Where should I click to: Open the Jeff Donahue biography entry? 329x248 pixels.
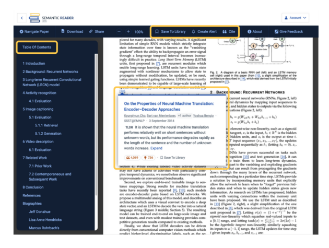click(x=40, y=211)
